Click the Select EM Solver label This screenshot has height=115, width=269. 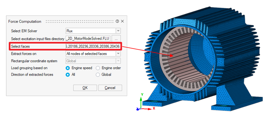(24, 31)
